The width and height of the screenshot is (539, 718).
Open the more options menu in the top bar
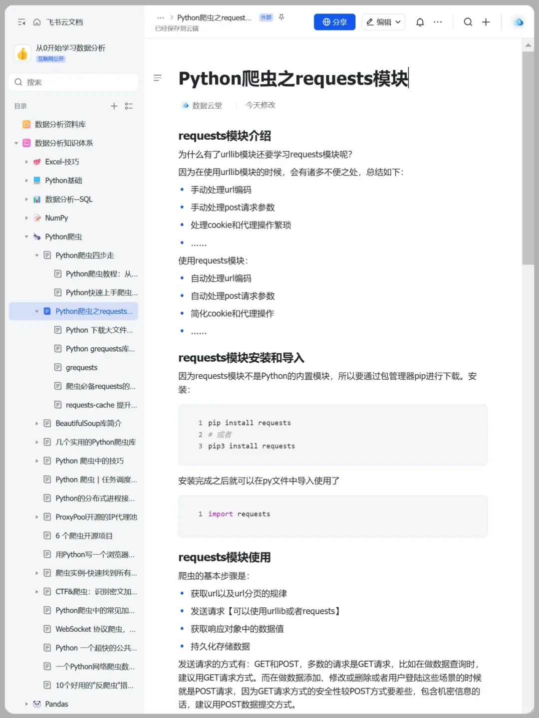point(438,22)
